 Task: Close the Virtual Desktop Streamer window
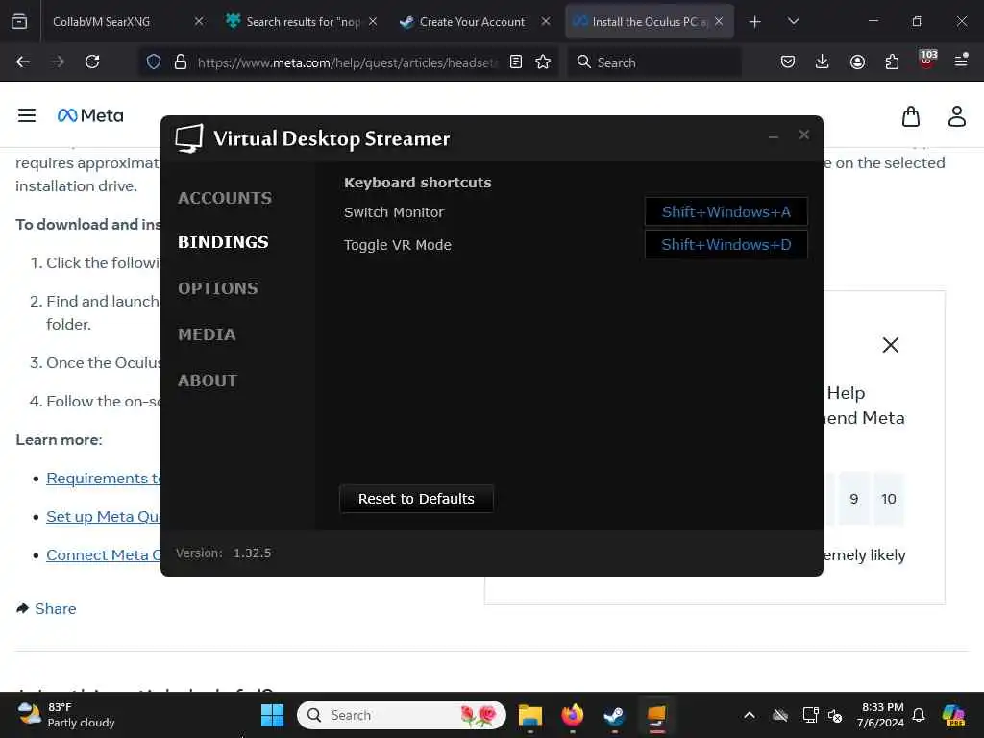804,135
